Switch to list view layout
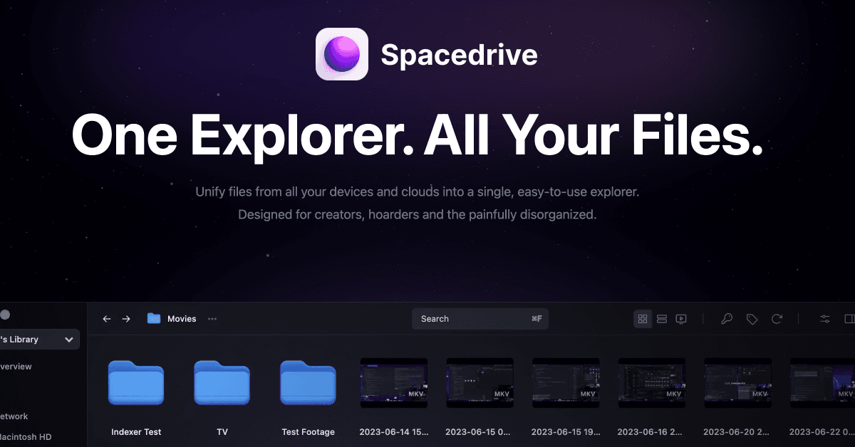The width and height of the screenshot is (855, 447). tap(662, 319)
